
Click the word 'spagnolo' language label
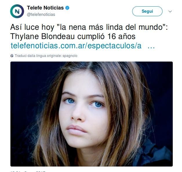coord(70,56)
